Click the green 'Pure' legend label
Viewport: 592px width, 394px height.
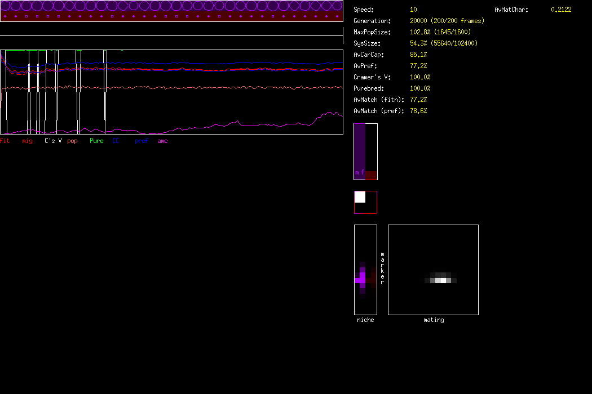(x=96, y=141)
